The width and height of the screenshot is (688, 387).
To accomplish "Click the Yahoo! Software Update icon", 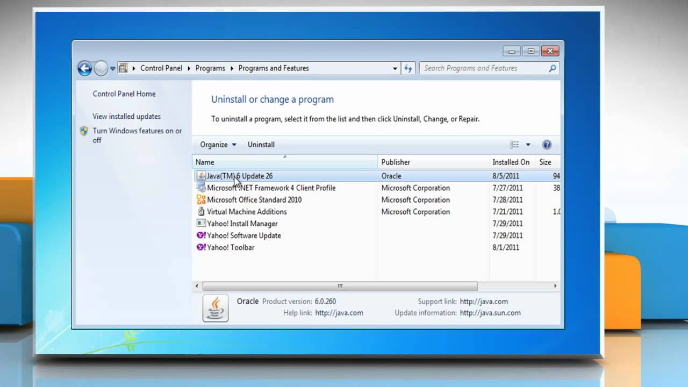I will pos(201,235).
